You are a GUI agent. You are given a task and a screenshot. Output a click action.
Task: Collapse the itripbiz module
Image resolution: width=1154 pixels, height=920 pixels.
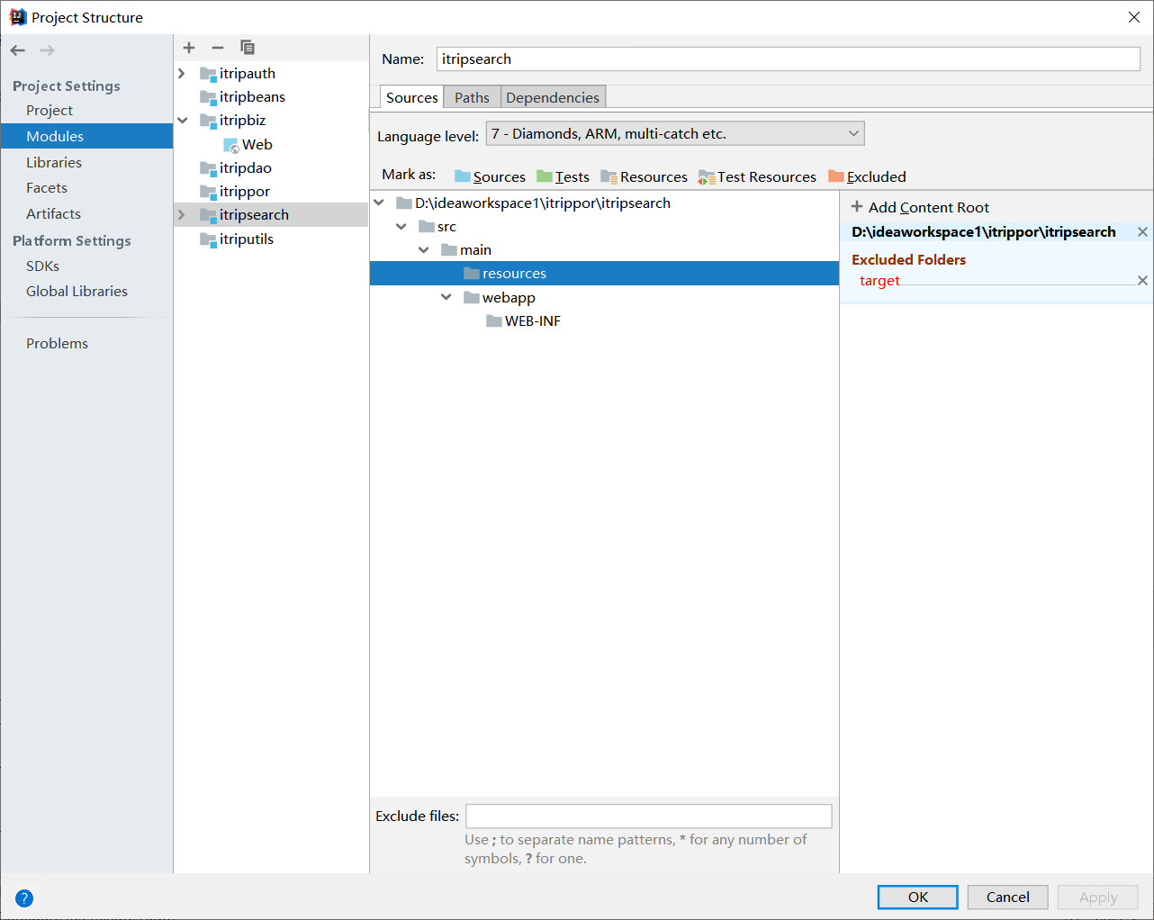click(182, 121)
